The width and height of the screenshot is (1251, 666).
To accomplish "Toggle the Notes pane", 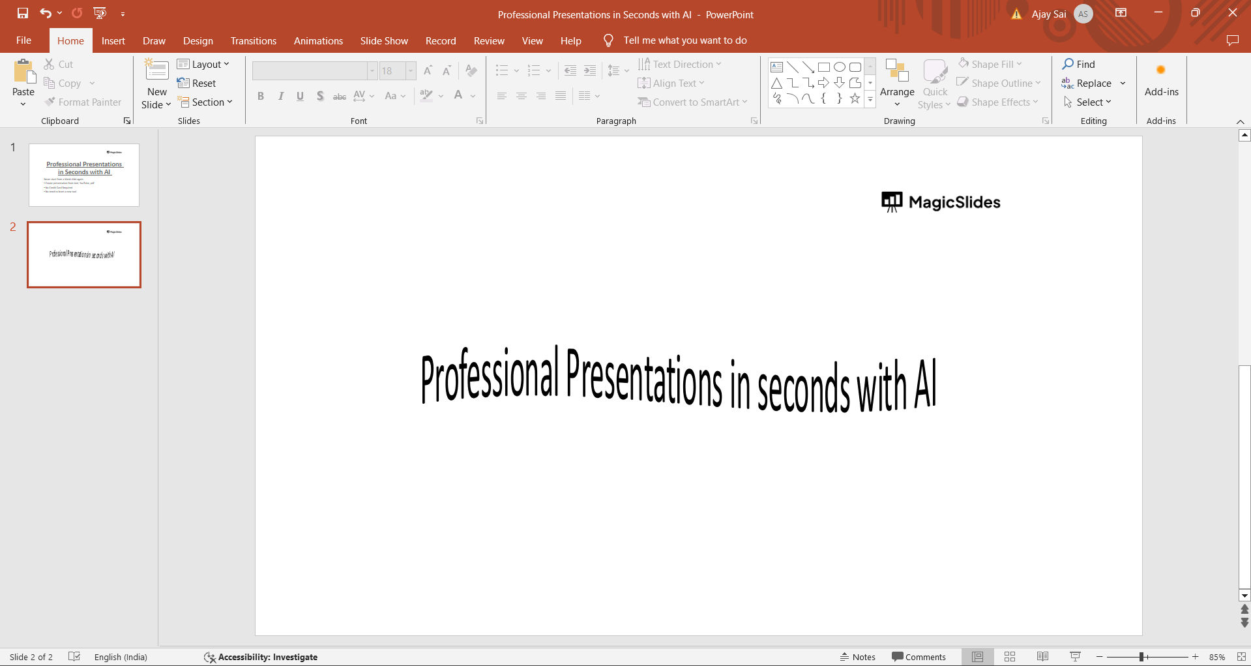I will click(858, 657).
